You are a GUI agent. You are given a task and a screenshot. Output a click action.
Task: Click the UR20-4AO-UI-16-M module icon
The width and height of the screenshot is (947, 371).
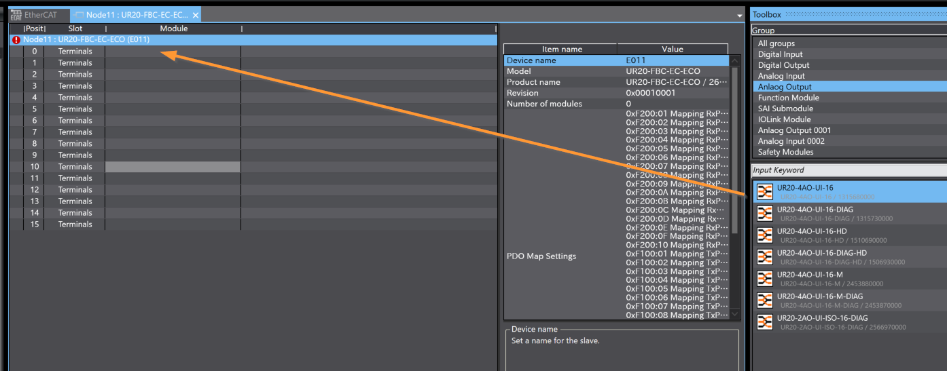tap(765, 279)
